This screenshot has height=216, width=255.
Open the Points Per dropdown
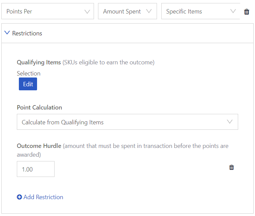pos(47,11)
